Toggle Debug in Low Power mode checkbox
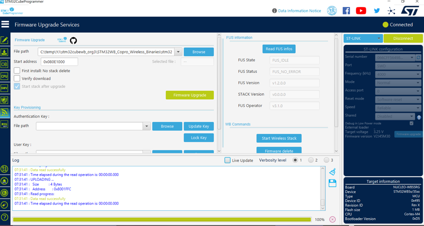Image resolution: width=424 pixels, height=226 pixels. pyautogui.click(x=411, y=123)
